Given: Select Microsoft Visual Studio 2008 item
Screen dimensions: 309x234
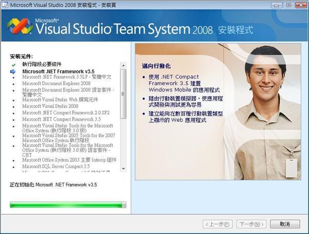Looking at the screenshot, I should click(x=50, y=106).
